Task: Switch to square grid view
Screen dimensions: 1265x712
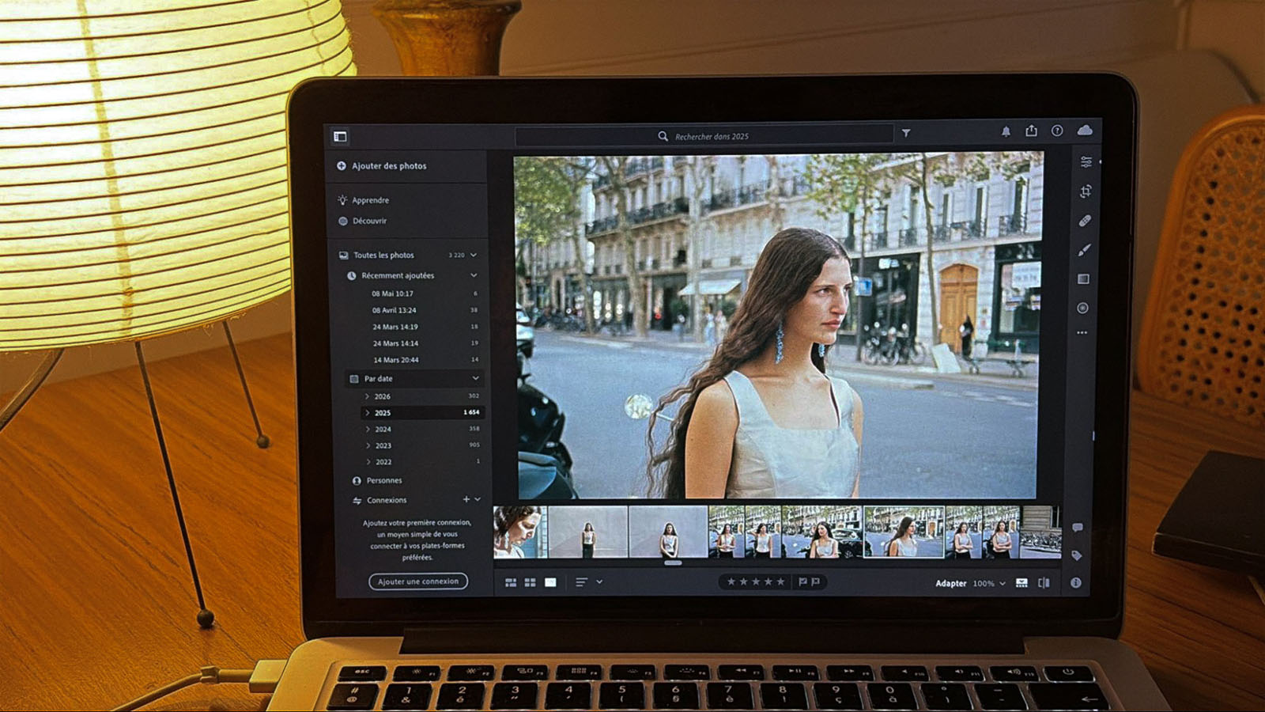Action: click(530, 582)
